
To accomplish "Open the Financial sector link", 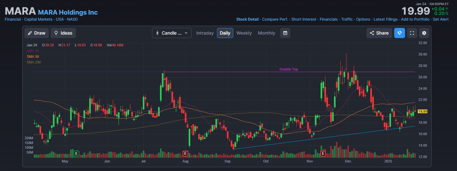I will 13,19.
